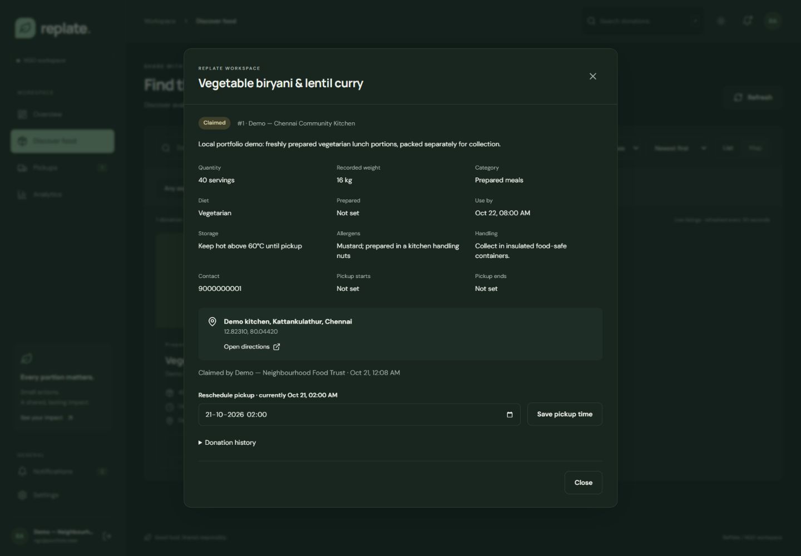Click the description starting "Local portfolio demo"
Screen dimensions: 801x556
coord(349,144)
